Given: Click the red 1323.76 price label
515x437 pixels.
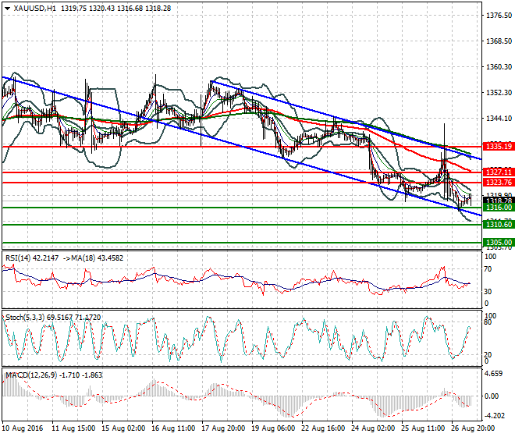Looking at the screenshot, I should [x=499, y=183].
